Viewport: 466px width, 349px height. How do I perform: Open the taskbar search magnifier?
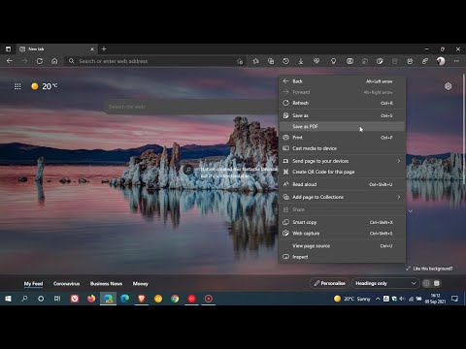tap(24, 299)
